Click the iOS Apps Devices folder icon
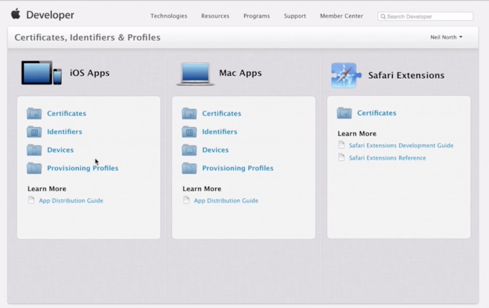This screenshot has width=489, height=308. click(34, 150)
